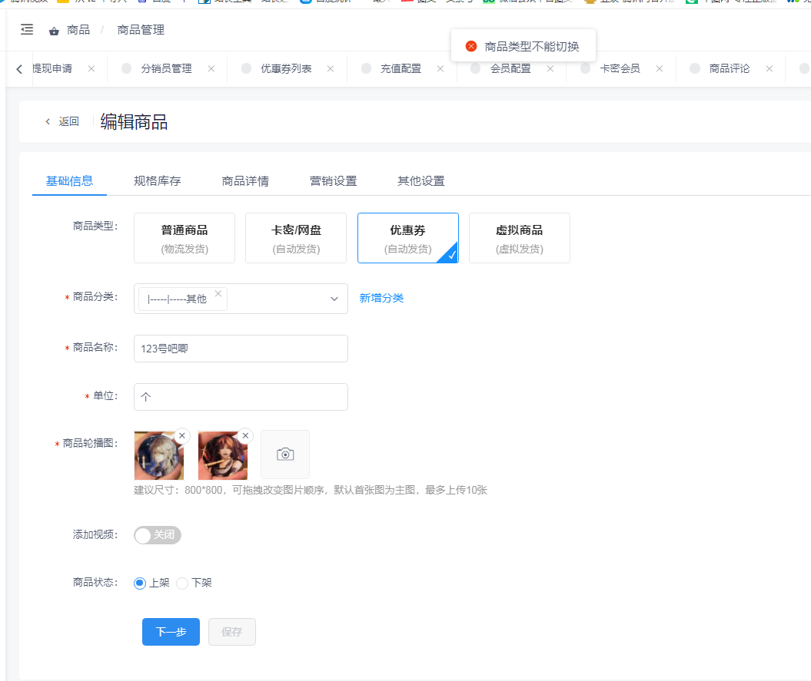The image size is (811, 681).
Task: Close the 分销员管理 tab
Action: click(x=211, y=69)
